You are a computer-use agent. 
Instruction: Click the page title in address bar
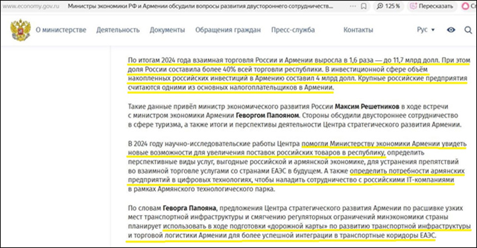tap(200, 6)
